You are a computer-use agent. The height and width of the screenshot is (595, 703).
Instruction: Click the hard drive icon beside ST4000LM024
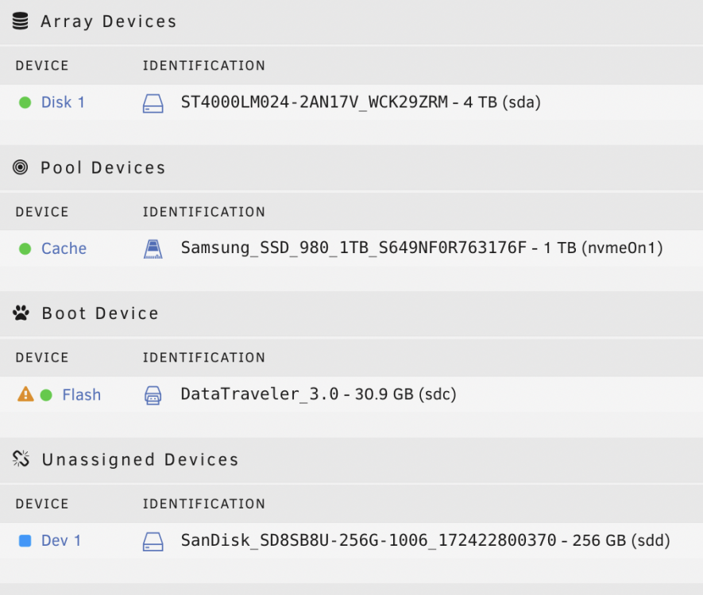[x=153, y=103]
